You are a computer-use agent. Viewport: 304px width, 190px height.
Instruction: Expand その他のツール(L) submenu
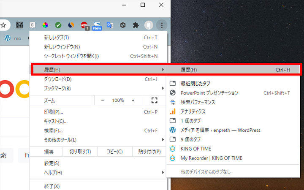(98, 140)
